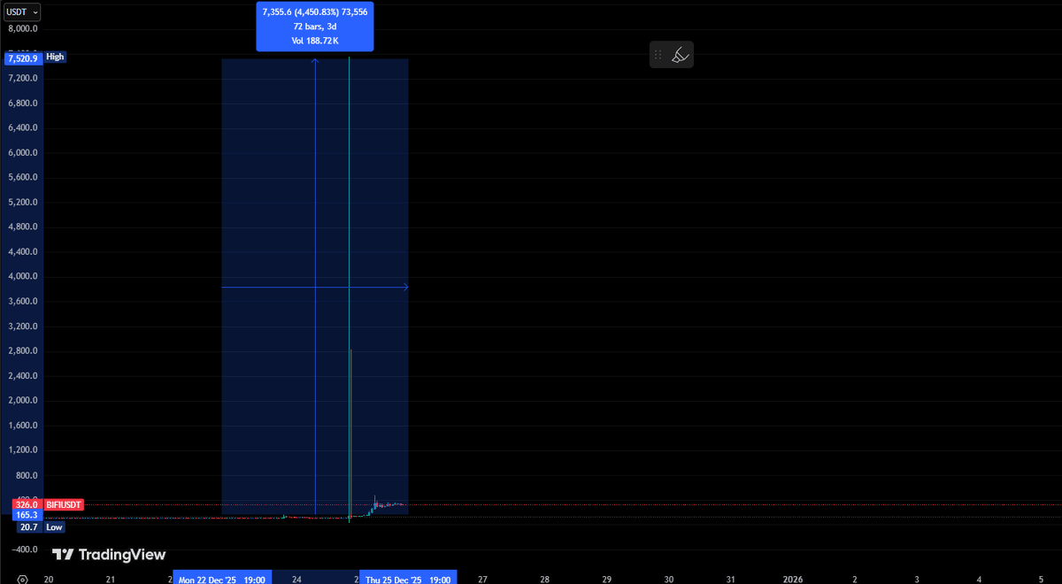Click the 326.0 last price tag

point(27,504)
